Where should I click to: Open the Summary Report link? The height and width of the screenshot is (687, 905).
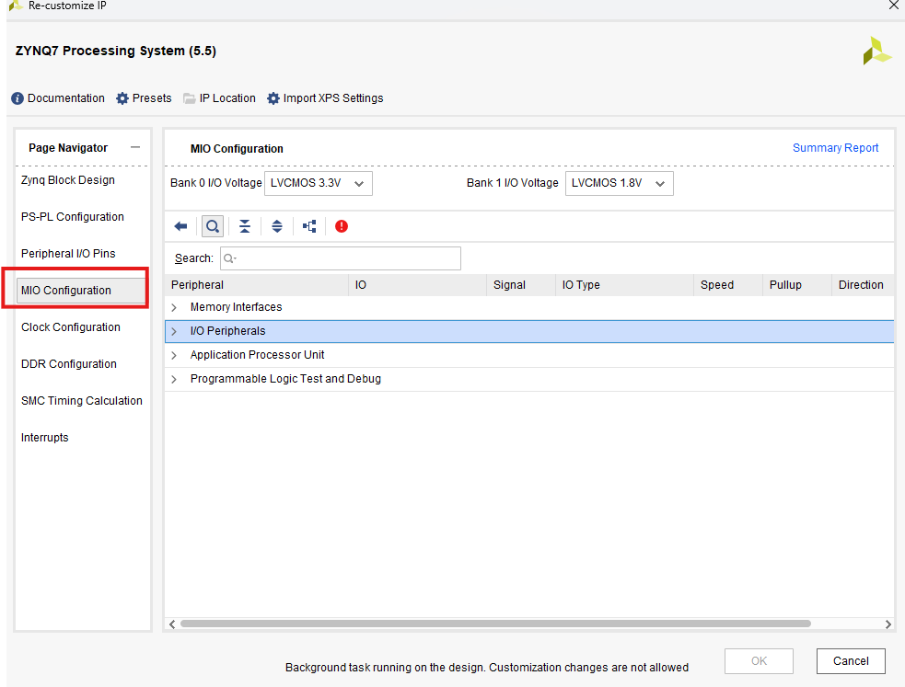[x=835, y=148]
